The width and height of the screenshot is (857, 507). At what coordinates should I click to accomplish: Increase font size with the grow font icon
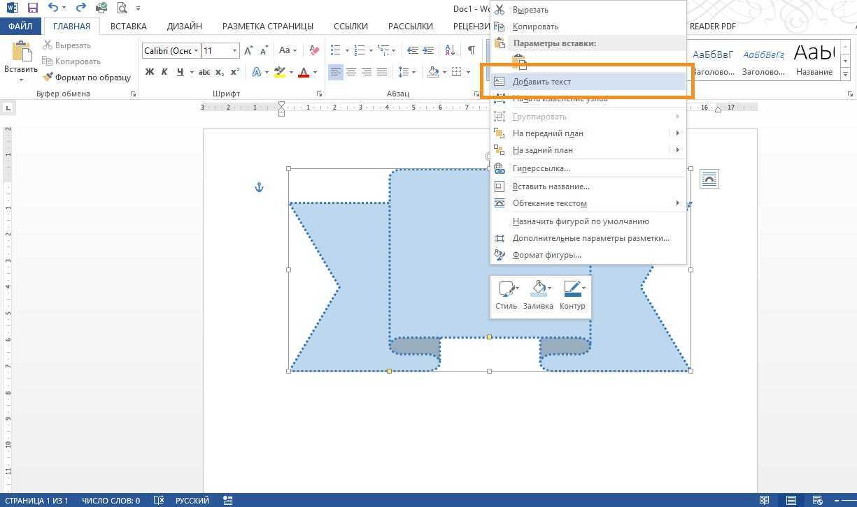click(x=249, y=50)
